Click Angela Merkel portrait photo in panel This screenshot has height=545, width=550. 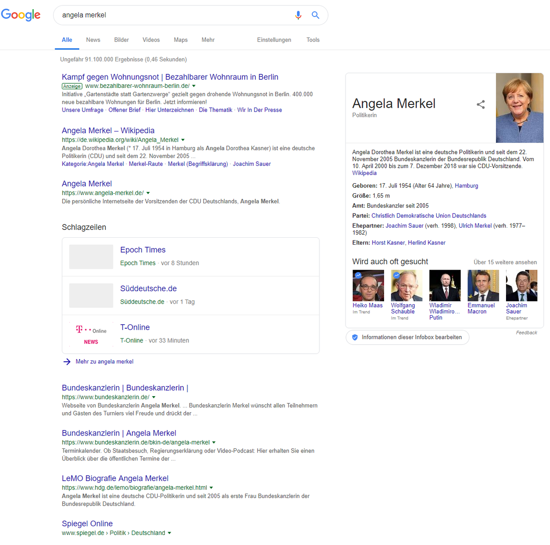(520, 108)
